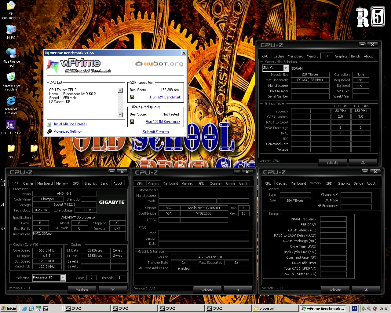Click save icon beside Run 1024M Benchmark
Viewport: 391px width, 313px height.
pos(132,122)
